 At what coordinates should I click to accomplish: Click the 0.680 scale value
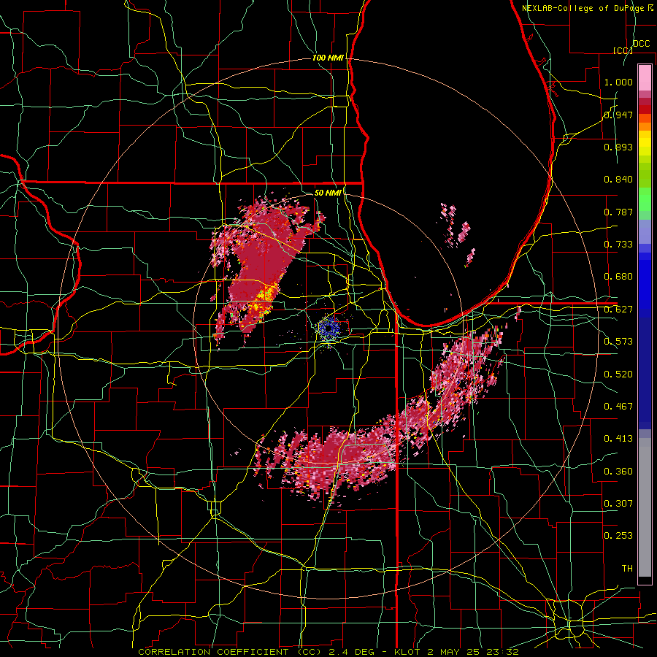tap(618, 277)
